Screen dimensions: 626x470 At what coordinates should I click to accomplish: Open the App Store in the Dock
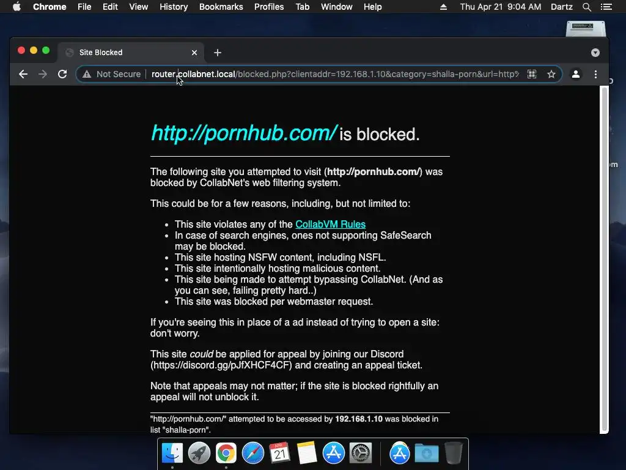(333, 453)
